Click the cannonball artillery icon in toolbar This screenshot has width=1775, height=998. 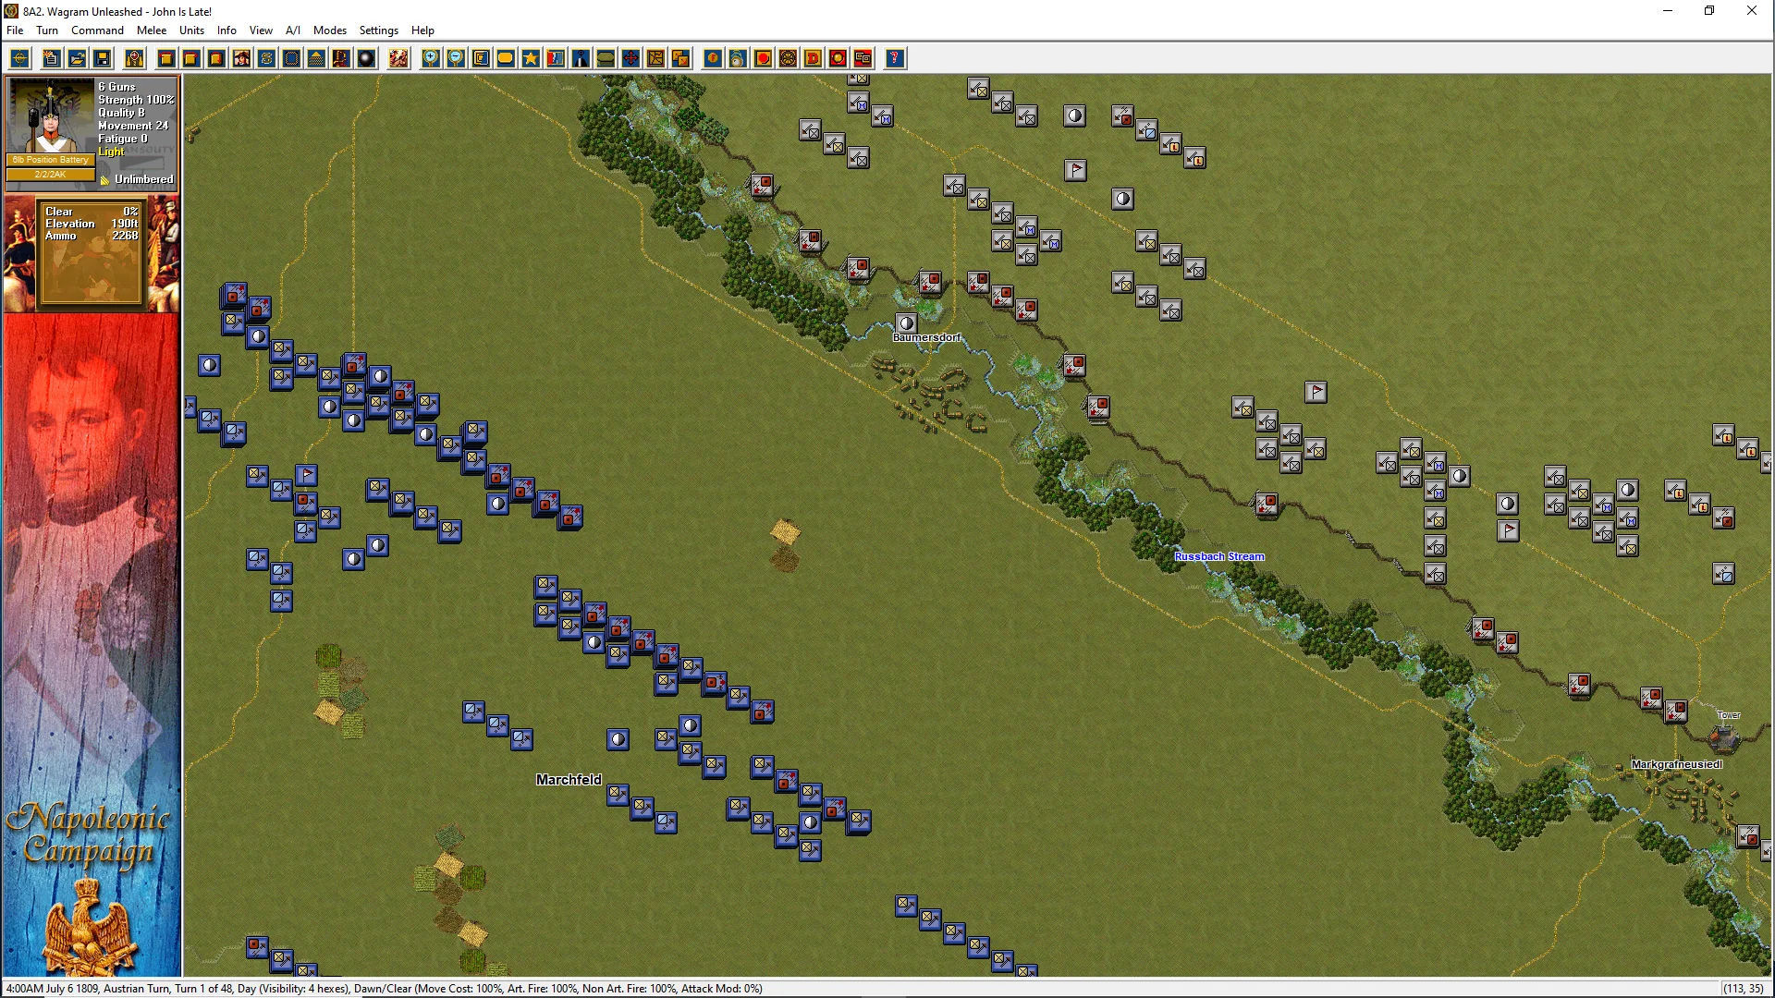pyautogui.click(x=366, y=58)
